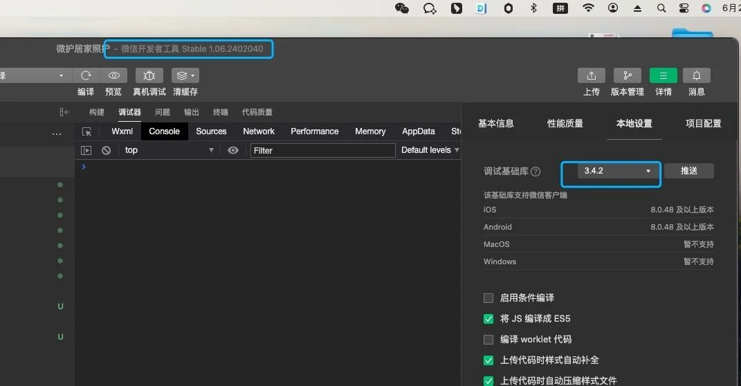Viewport: 741px width, 386px height.
Task: Expand the clear cache dropdown arrow
Action: tap(193, 75)
